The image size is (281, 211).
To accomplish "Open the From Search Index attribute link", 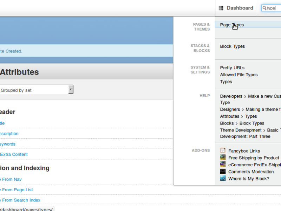I will pos(20,200).
